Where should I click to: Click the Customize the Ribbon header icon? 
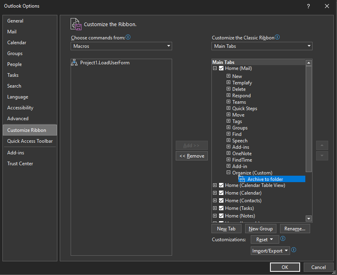[76, 24]
